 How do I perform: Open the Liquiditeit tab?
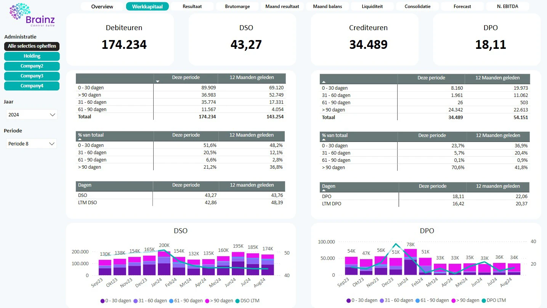(x=372, y=6)
